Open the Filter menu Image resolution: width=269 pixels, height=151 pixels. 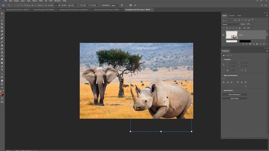[41, 1]
